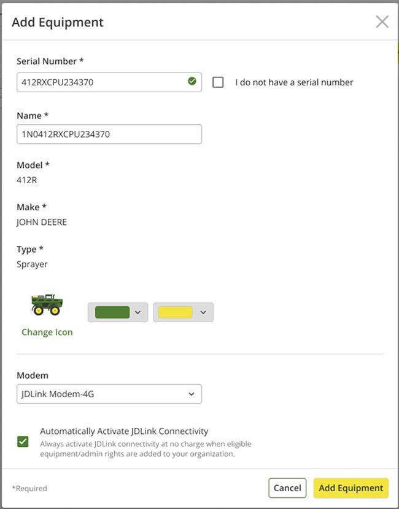Select the JOHN DEERE make text
This screenshot has width=399, height=509.
[42, 223]
